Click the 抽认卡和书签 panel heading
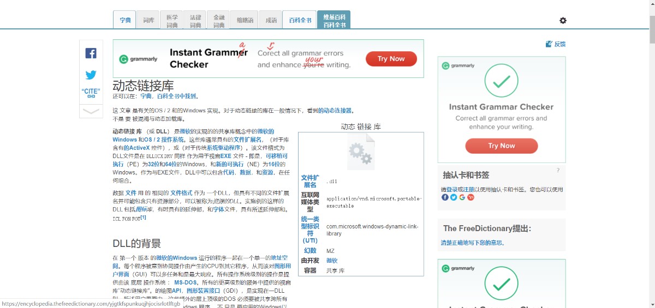This screenshot has height=308, width=655. coord(466,176)
